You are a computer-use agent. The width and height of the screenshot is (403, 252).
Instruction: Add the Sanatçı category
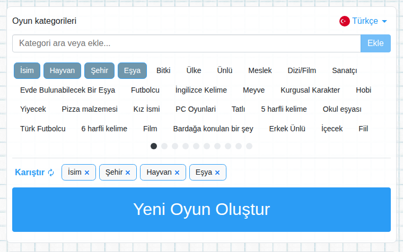coord(344,70)
